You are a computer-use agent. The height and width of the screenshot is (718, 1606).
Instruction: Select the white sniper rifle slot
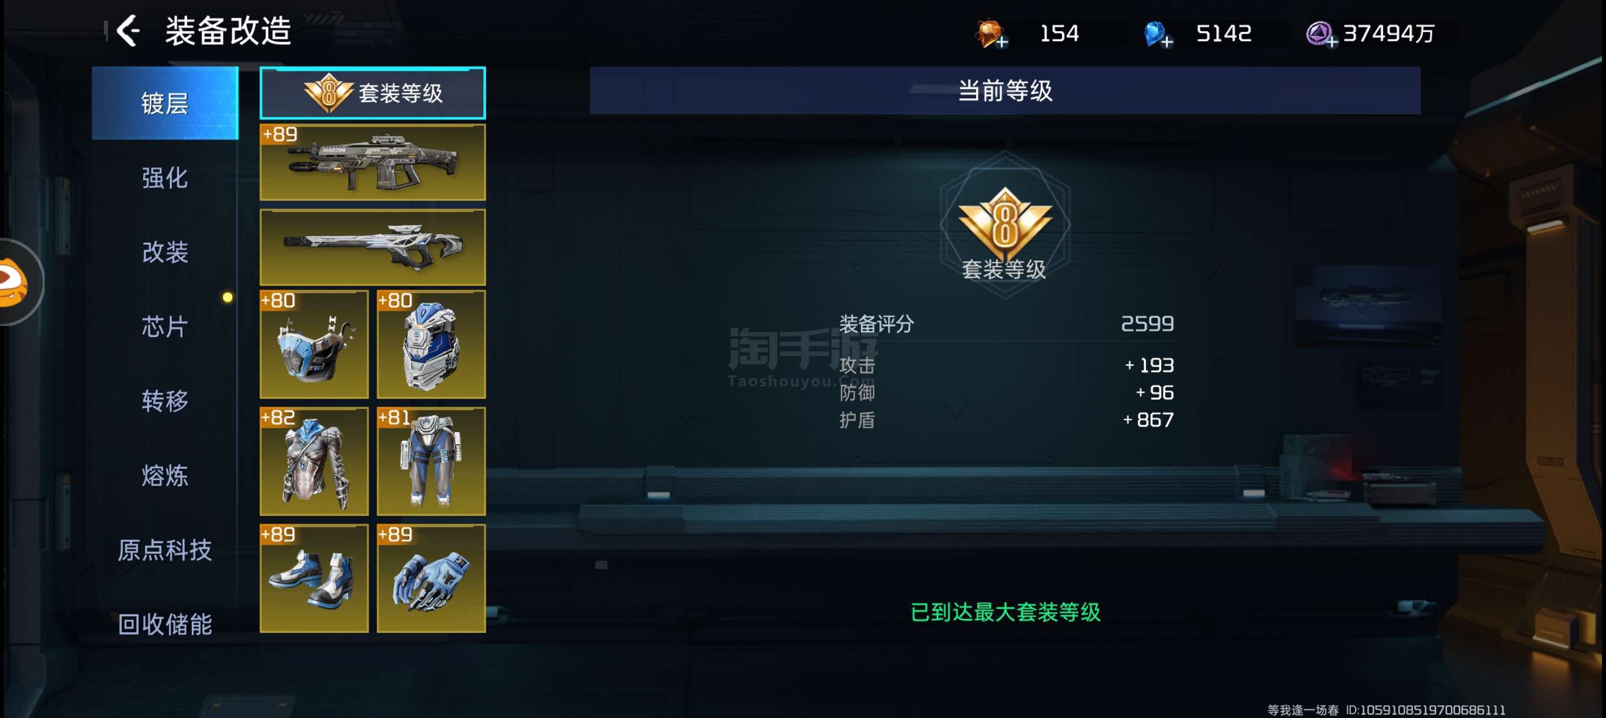[372, 247]
